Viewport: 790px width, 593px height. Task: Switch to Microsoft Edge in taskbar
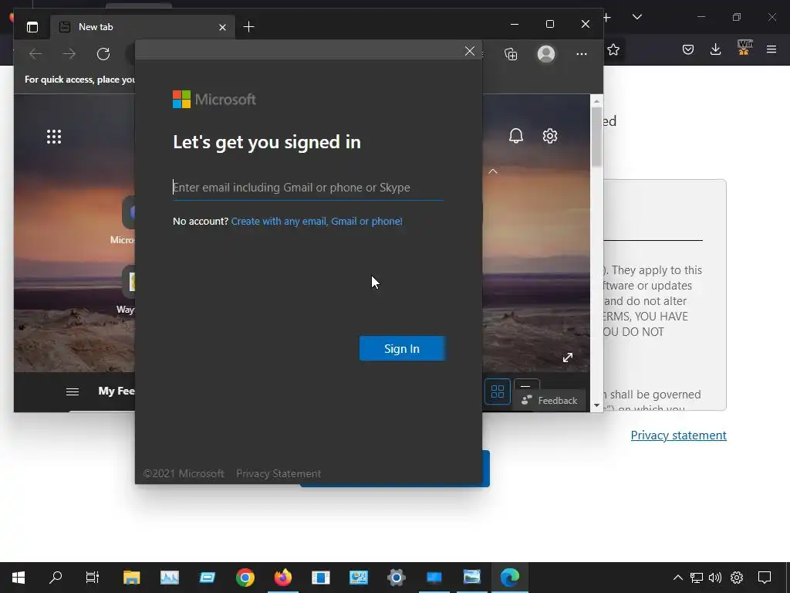[x=509, y=578]
